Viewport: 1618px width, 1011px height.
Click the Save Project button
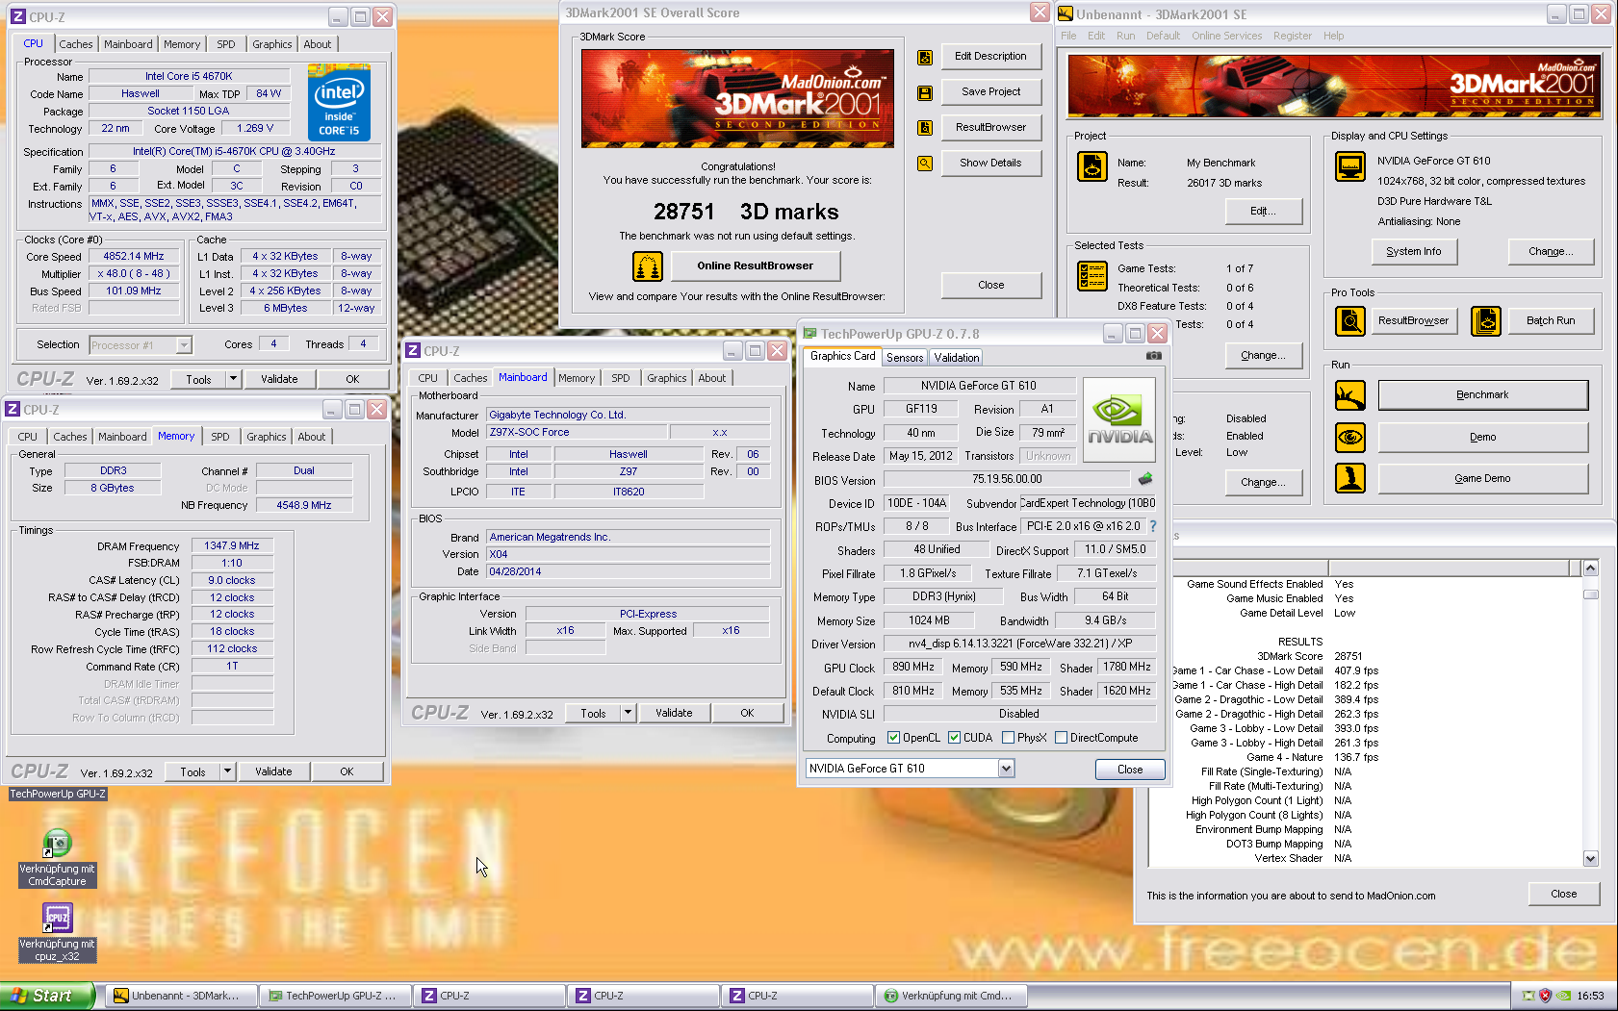pyautogui.click(x=991, y=92)
